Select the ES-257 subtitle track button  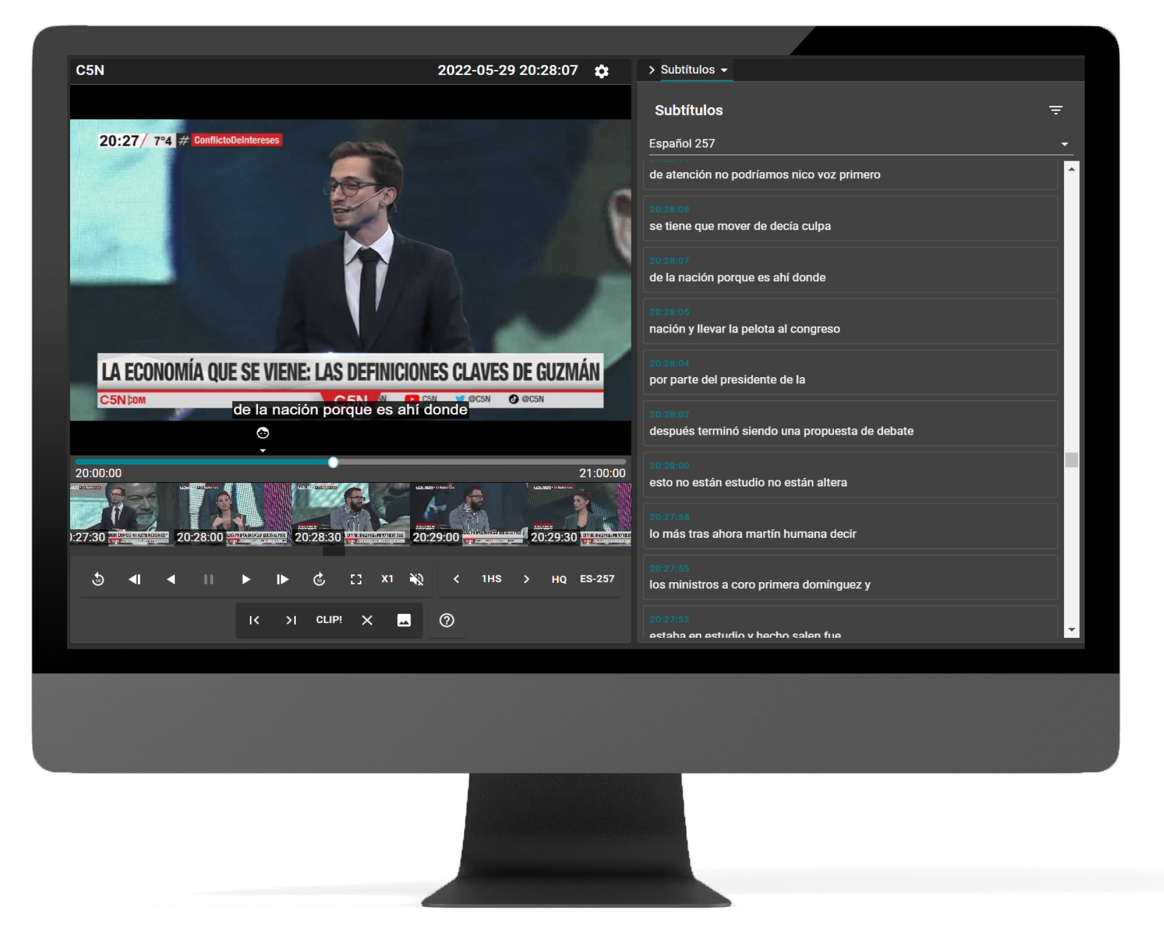(597, 579)
